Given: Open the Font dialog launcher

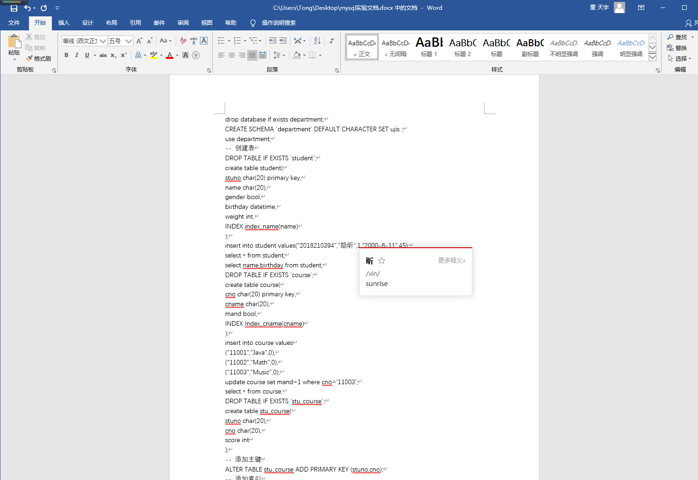Looking at the screenshot, I should coord(209,71).
